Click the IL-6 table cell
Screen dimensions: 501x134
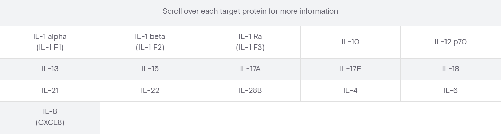click(451, 91)
